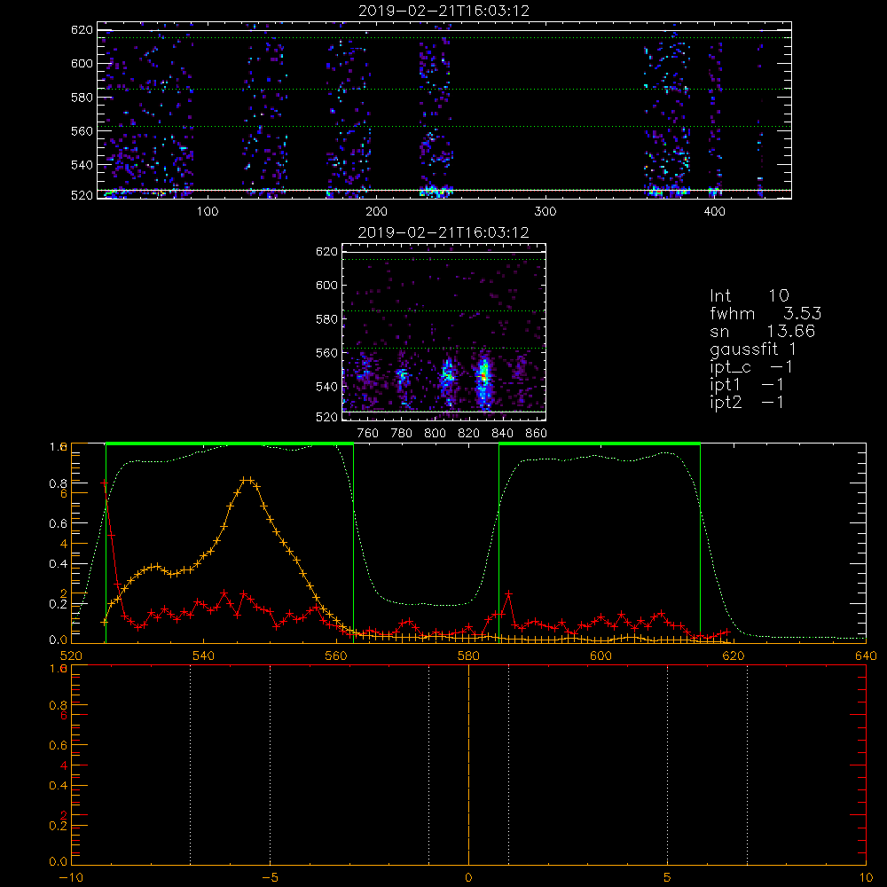The height and width of the screenshot is (887, 887).
Task: Click the top spectrogram's timestamp title
Action: point(444,11)
